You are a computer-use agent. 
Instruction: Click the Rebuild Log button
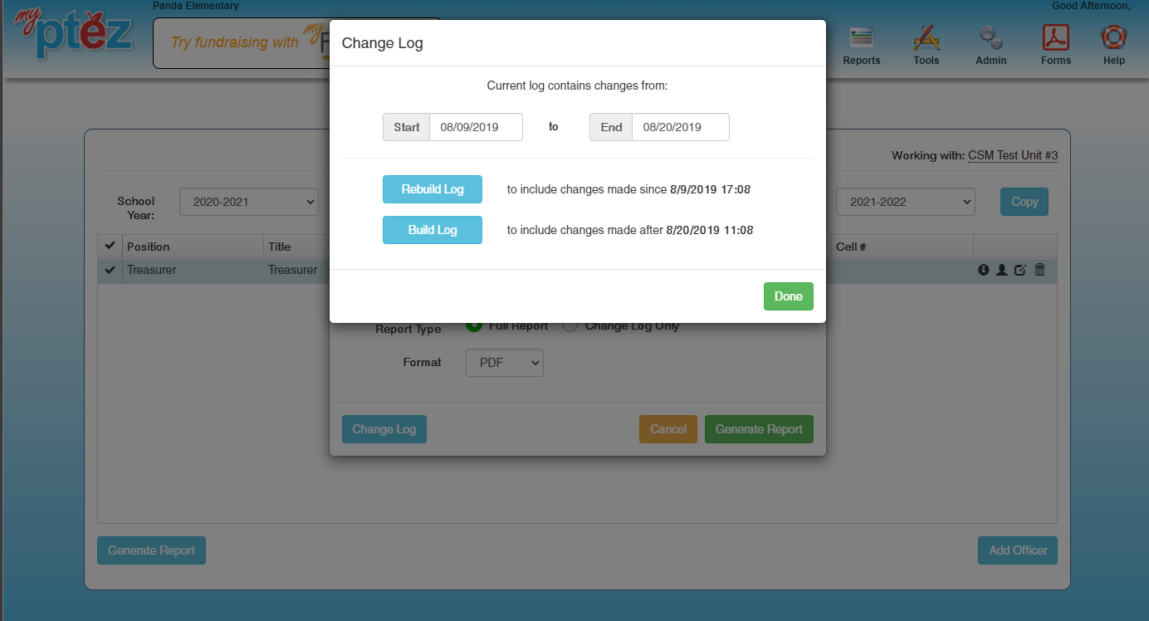tap(433, 189)
